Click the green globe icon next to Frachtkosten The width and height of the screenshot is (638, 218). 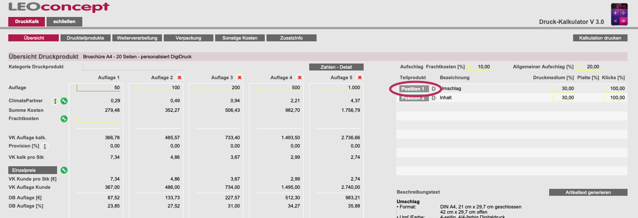click(64, 118)
